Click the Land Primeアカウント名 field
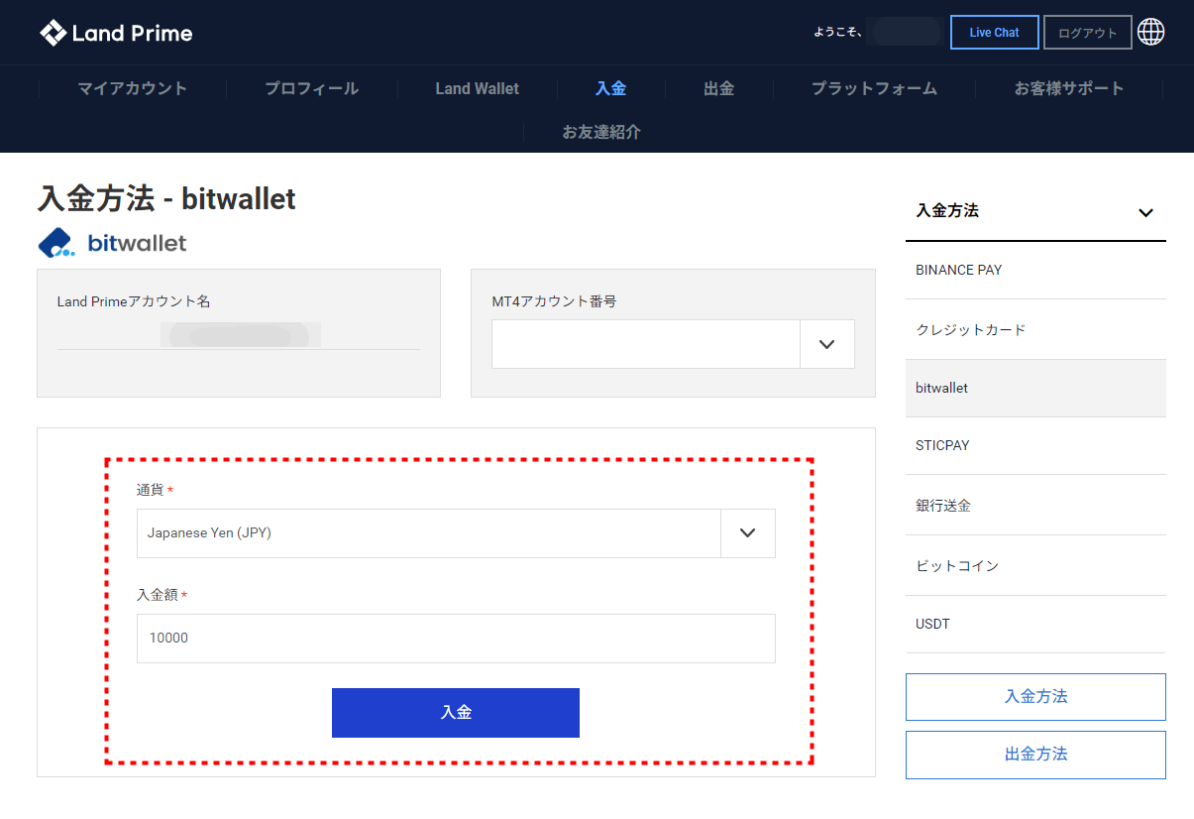Screen dimensions: 1194x819 239,335
